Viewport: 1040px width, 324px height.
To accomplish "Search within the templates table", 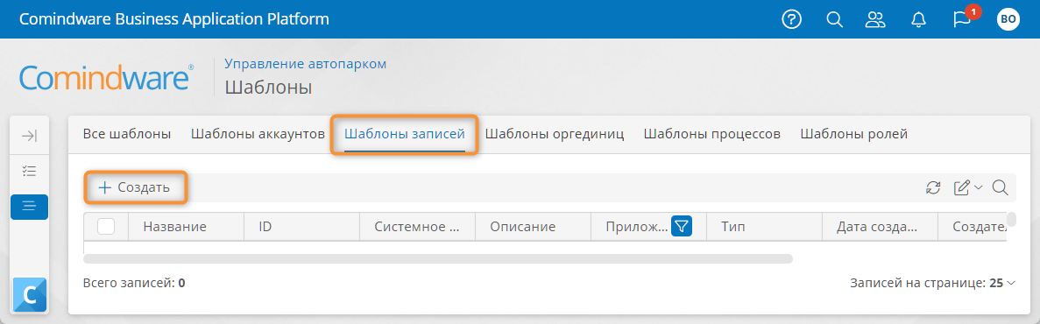I will click(1001, 187).
